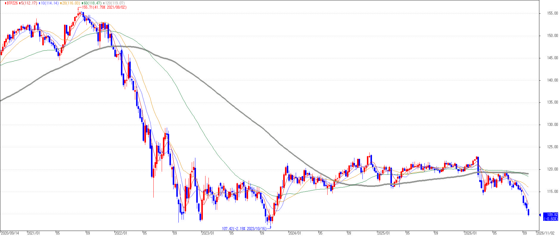Click the high annotation 155.71(41.79% 2021/08/02)

pyautogui.click(x=104, y=7)
